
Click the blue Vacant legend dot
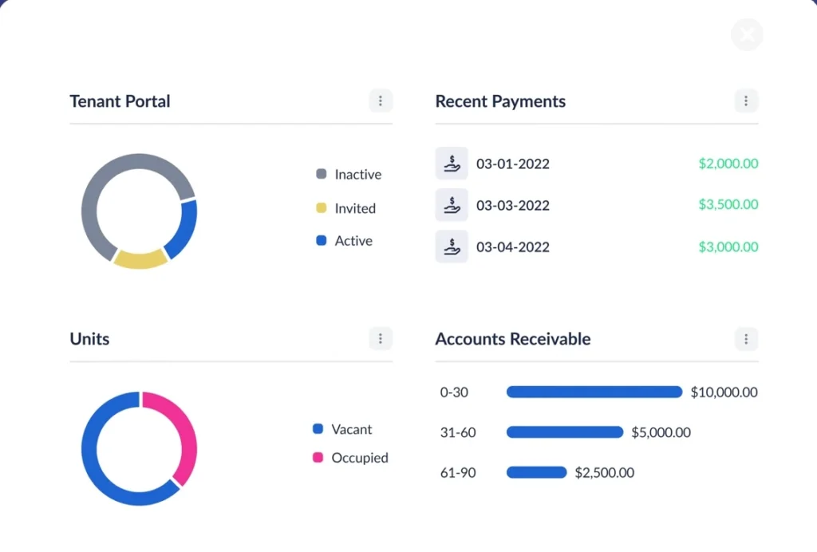click(318, 429)
